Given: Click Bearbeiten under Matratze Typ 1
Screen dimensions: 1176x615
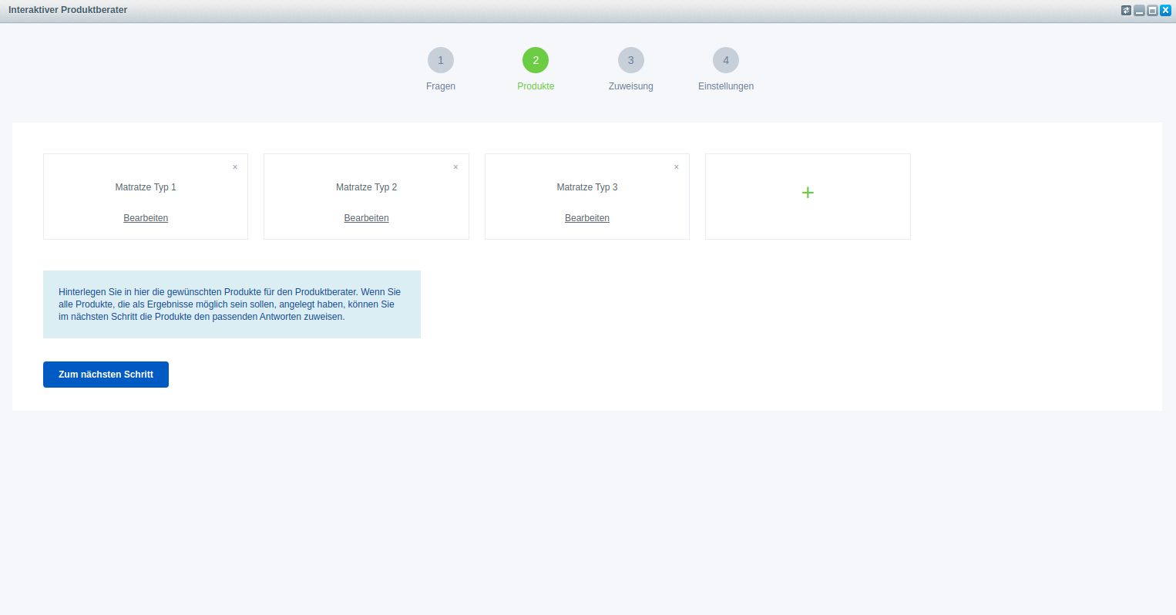Looking at the screenshot, I should 146,218.
